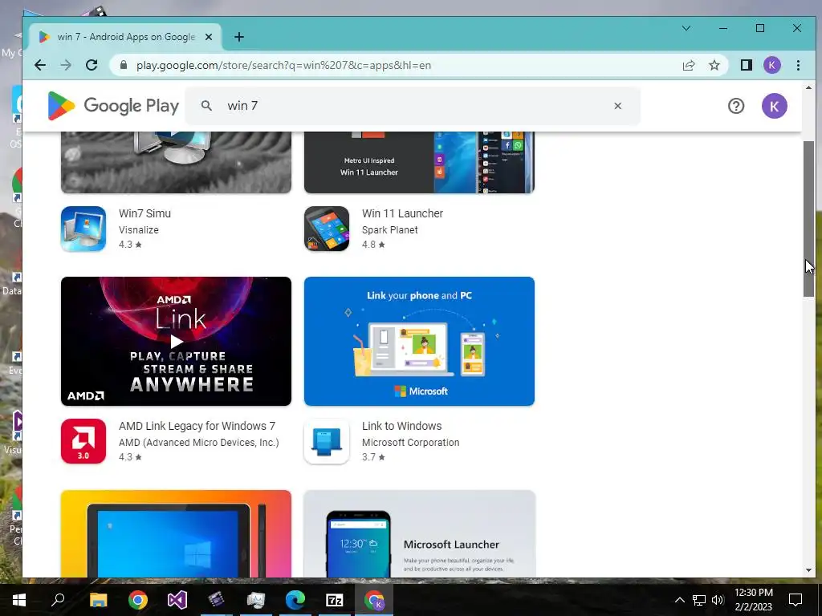Open the Chrome side panel
The width and height of the screenshot is (822, 616).
[x=746, y=65]
